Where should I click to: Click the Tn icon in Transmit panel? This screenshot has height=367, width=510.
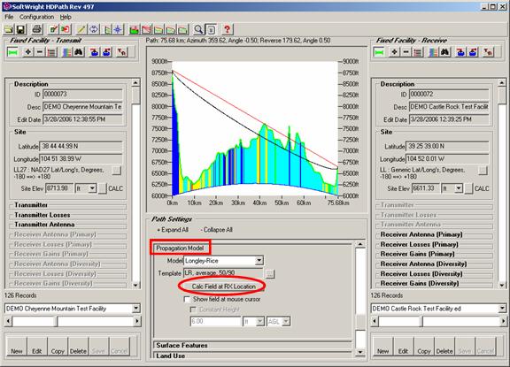coord(122,52)
